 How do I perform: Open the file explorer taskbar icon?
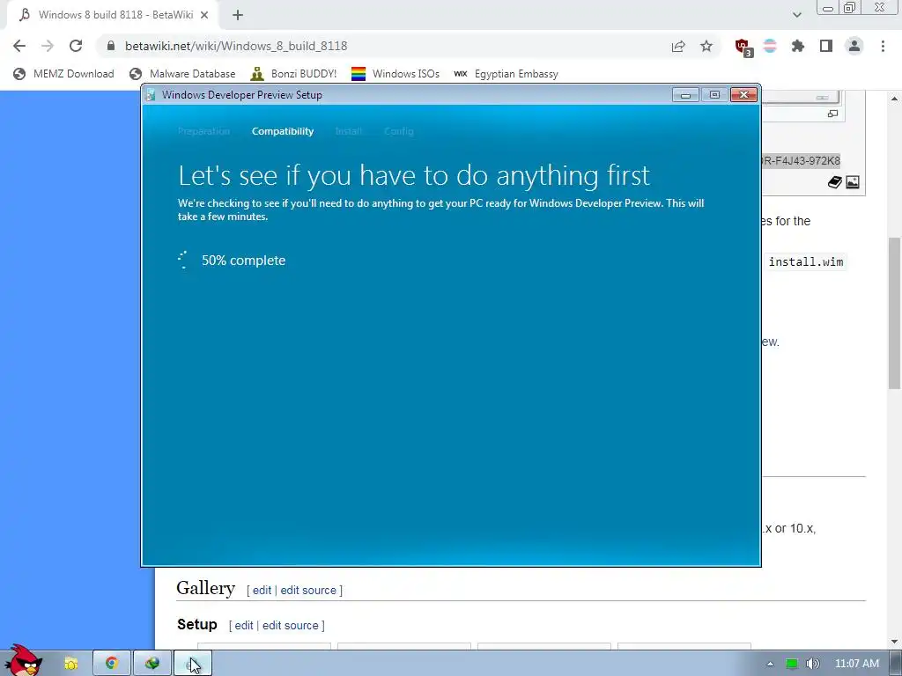coord(70,664)
